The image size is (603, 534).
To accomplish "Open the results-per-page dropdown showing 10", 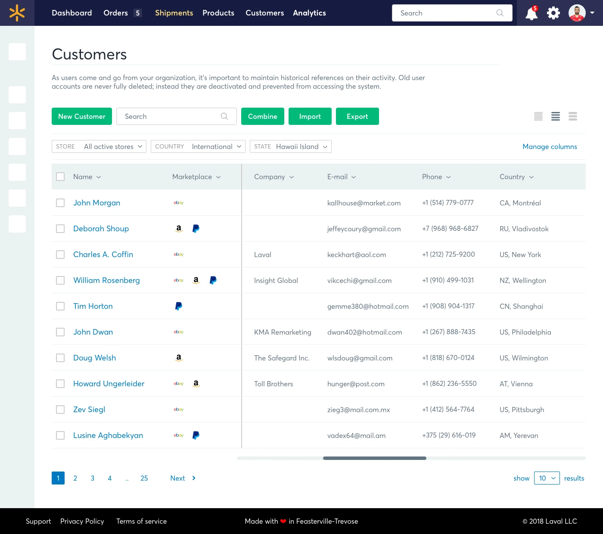I will [547, 478].
